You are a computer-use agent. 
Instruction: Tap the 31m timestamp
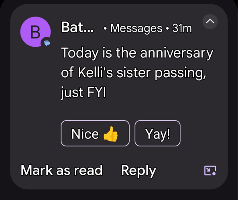point(182,28)
